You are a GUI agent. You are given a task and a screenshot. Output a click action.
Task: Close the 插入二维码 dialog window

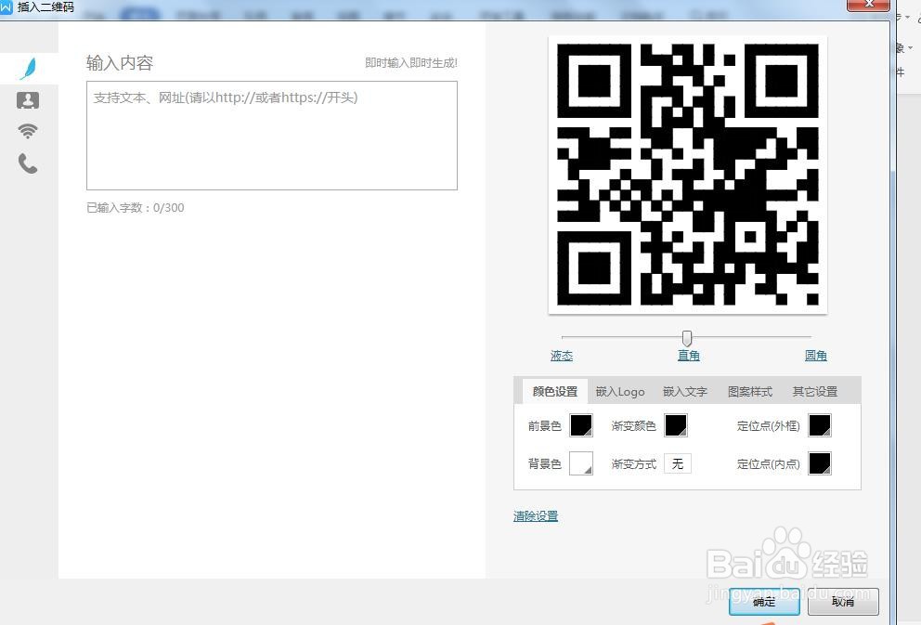pyautogui.click(x=869, y=5)
